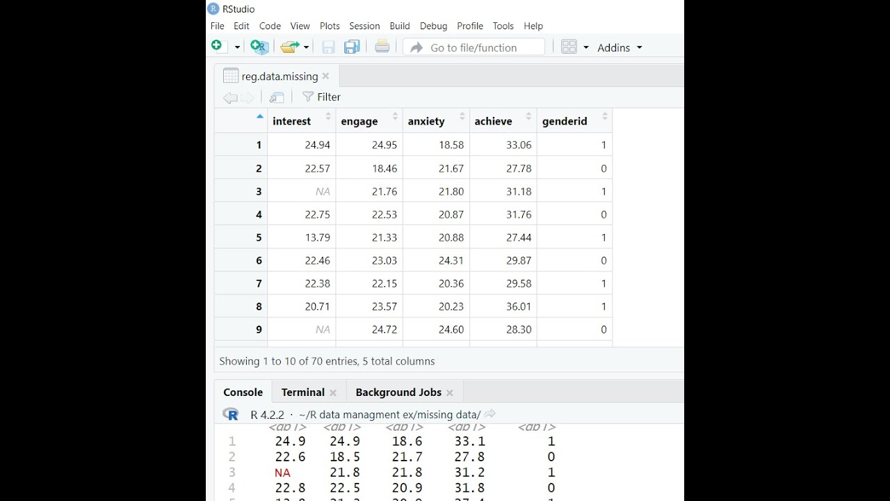Click the R logo icon in the console
Screen dimensions: 890x501
[x=231, y=414]
